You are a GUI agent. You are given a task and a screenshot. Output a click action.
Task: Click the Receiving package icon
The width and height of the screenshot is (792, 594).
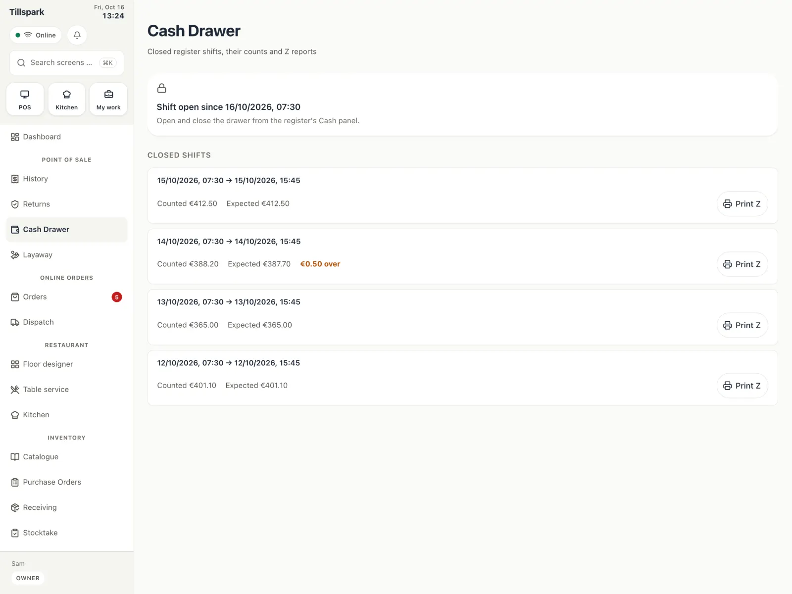point(15,507)
